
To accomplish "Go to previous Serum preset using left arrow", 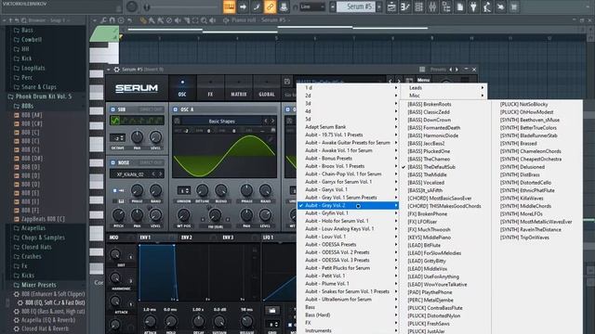I will click(450, 70).
